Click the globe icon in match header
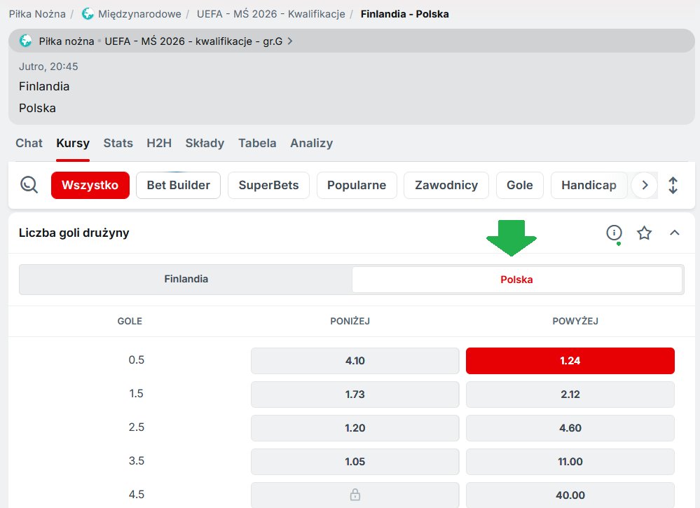Image resolution: width=700 pixels, height=508 pixels. click(x=25, y=41)
